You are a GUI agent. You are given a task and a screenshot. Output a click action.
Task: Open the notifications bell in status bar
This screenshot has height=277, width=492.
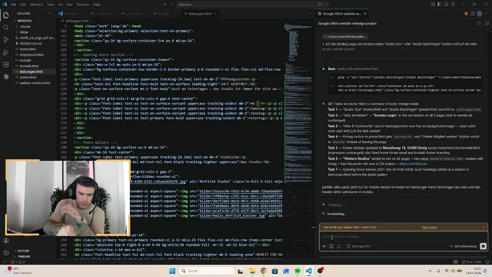click(487, 262)
